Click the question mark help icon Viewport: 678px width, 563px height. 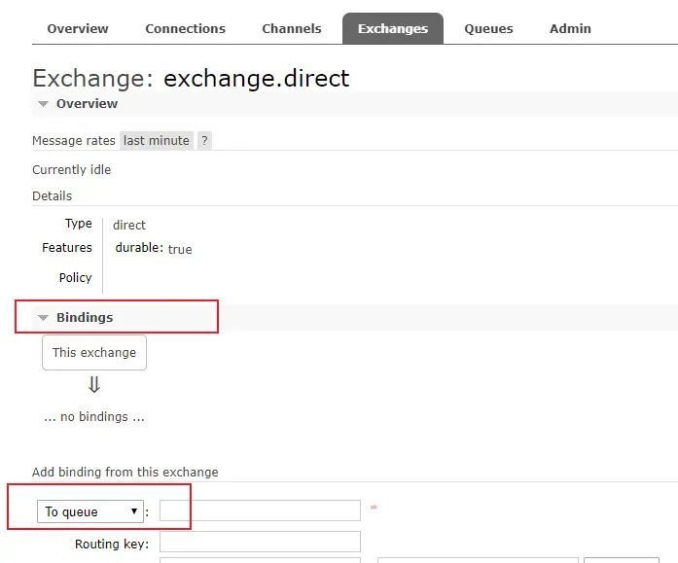pyautogui.click(x=204, y=141)
